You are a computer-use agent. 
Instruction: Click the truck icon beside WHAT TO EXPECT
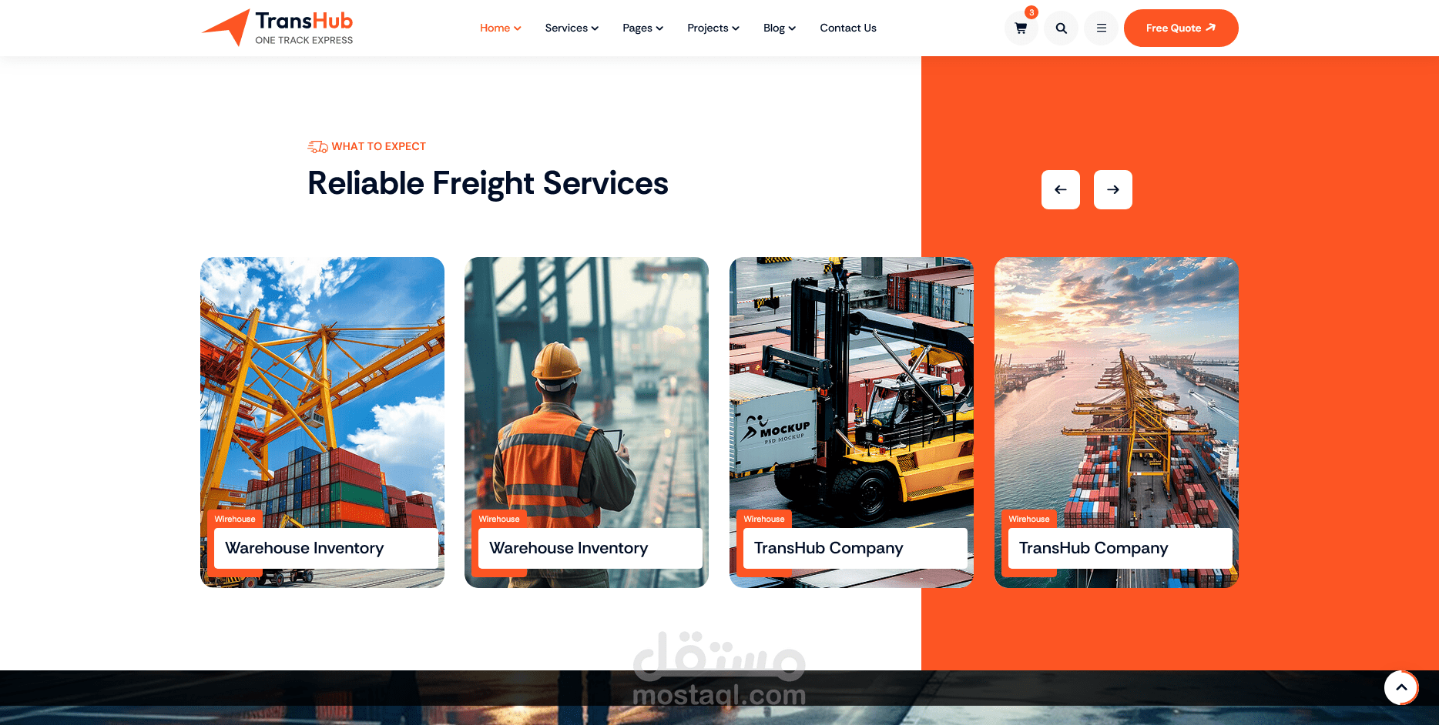317,146
